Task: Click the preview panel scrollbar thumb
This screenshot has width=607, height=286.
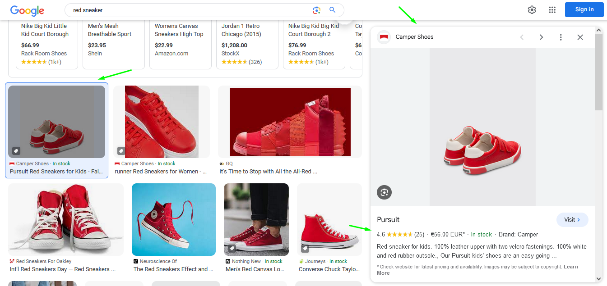Action: pyautogui.click(x=599, y=72)
